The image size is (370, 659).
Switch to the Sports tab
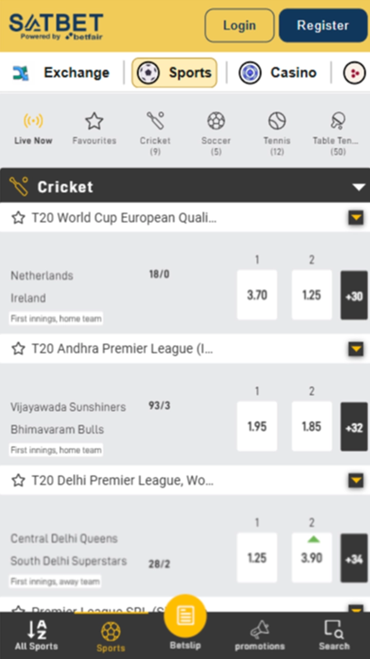pos(110,633)
